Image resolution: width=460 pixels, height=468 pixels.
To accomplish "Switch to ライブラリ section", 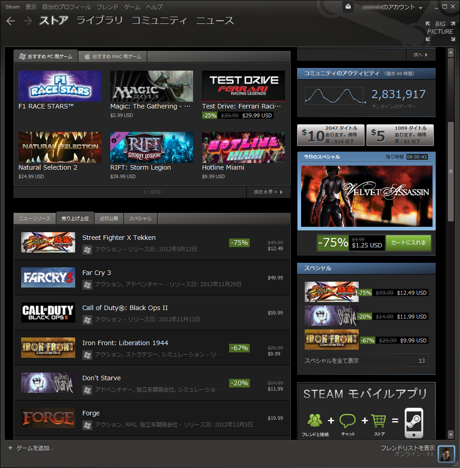I will [x=100, y=20].
